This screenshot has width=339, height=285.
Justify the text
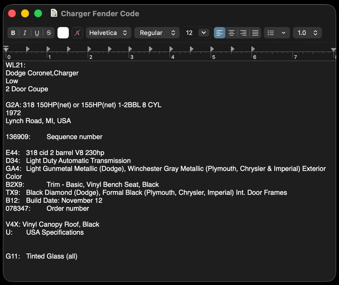pyautogui.click(x=255, y=33)
